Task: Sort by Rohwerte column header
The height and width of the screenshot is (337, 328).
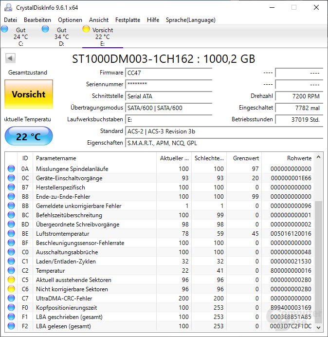Action: [x=299, y=158]
